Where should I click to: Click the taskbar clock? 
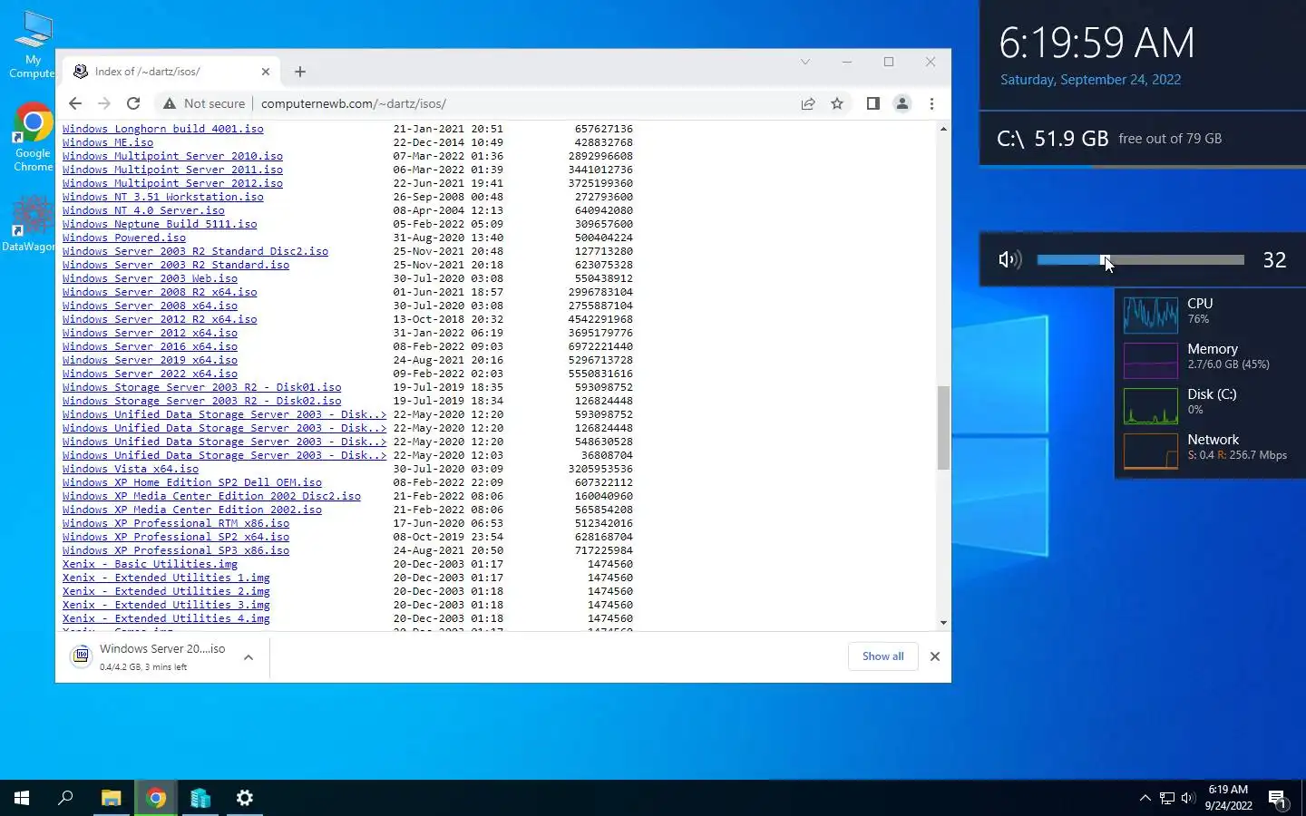[1229, 798]
